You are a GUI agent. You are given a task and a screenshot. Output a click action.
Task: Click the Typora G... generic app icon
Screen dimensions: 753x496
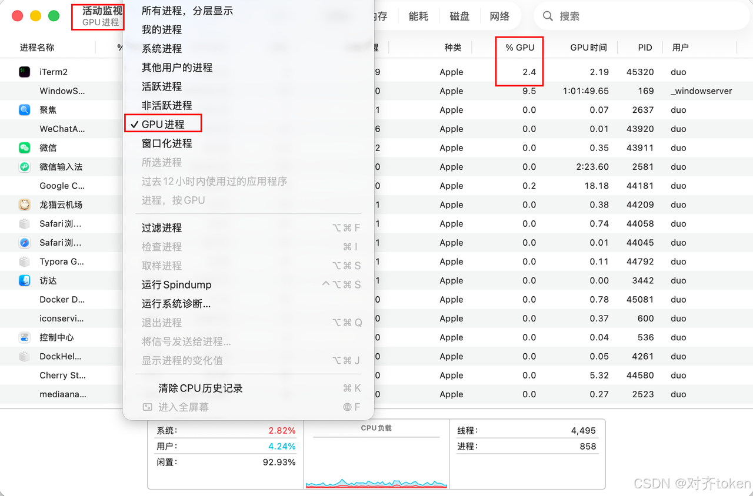24,262
